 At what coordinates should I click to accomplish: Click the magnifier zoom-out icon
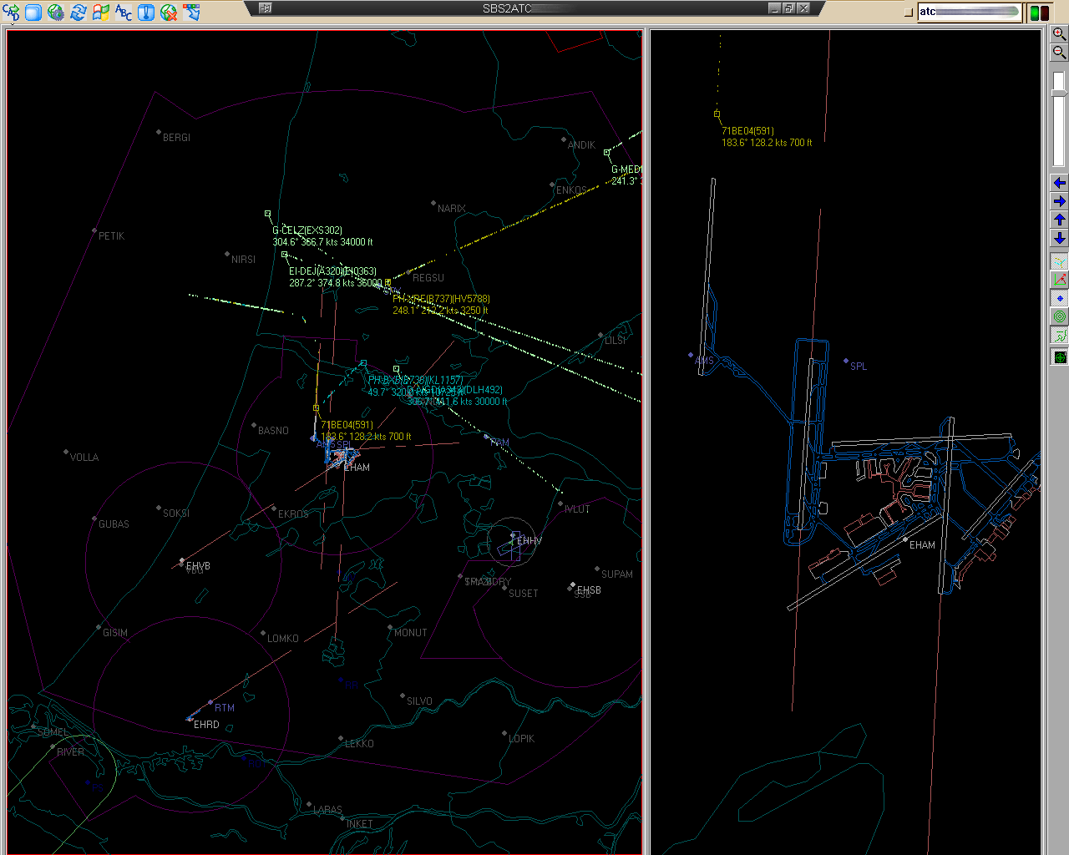pos(1059,52)
